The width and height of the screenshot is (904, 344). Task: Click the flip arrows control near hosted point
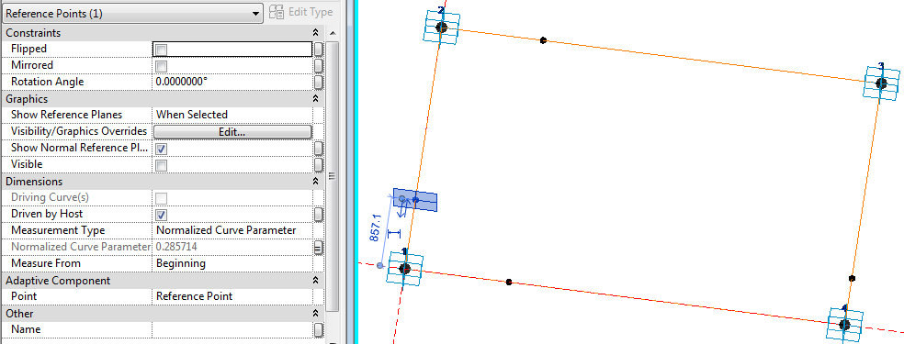pos(403,209)
